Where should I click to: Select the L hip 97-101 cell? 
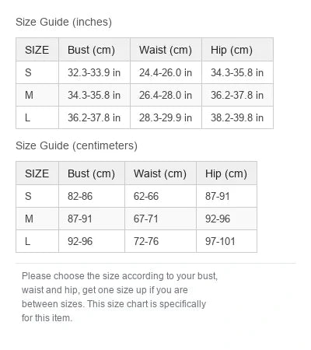(x=226, y=241)
